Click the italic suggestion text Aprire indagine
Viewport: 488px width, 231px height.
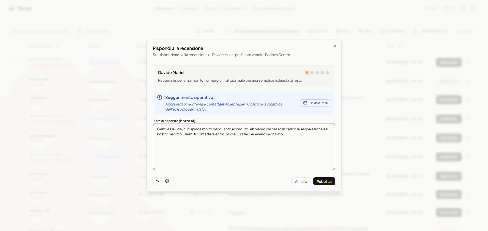(224, 107)
